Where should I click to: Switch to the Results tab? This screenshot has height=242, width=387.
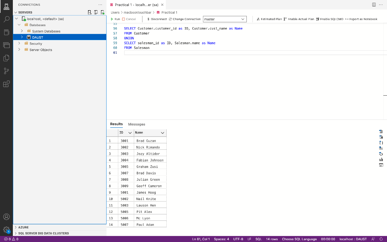116,124
